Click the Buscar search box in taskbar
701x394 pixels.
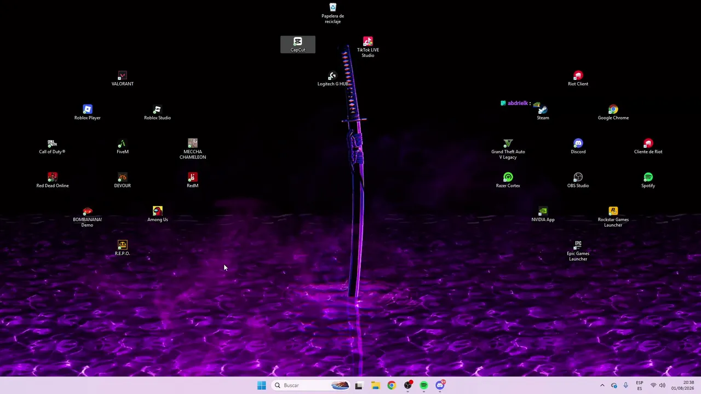pos(311,385)
